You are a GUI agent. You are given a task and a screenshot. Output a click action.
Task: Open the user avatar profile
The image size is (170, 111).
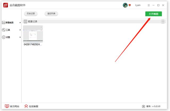coord(125,5)
